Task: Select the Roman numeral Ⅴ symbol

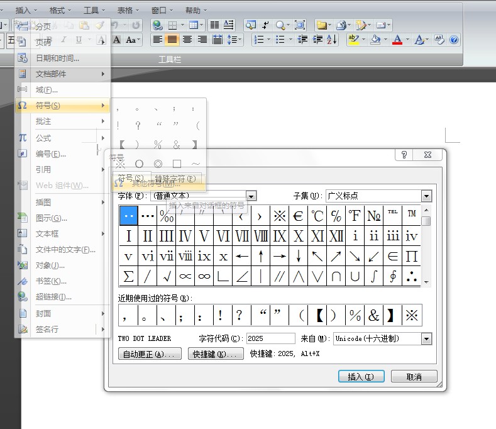Action: 204,237
